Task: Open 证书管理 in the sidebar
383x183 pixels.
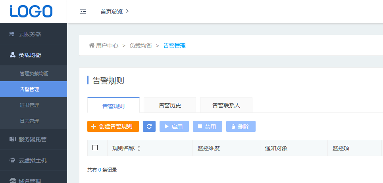Action: point(29,105)
